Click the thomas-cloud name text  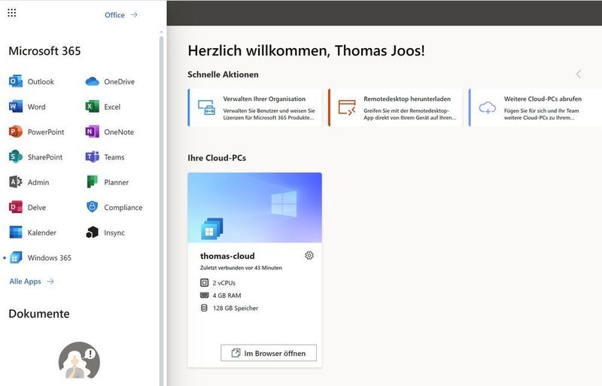pyautogui.click(x=227, y=256)
